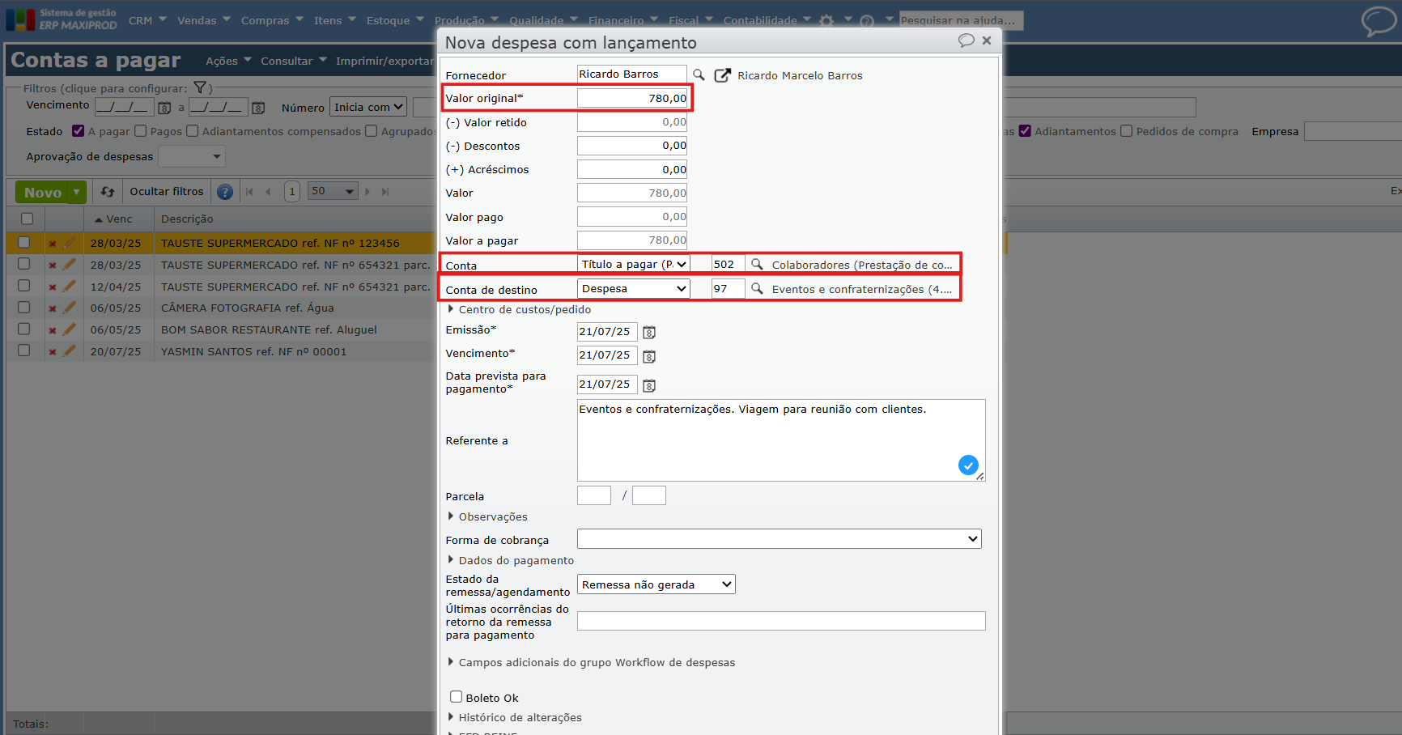
Task: Edit the CÂMERA FOTOGRAFIA ref. Água row
Action: coord(70,308)
